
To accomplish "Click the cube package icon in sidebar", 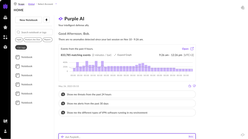I will pyautogui.click(x=5, y=47).
